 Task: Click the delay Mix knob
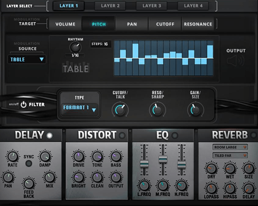coord(50,177)
